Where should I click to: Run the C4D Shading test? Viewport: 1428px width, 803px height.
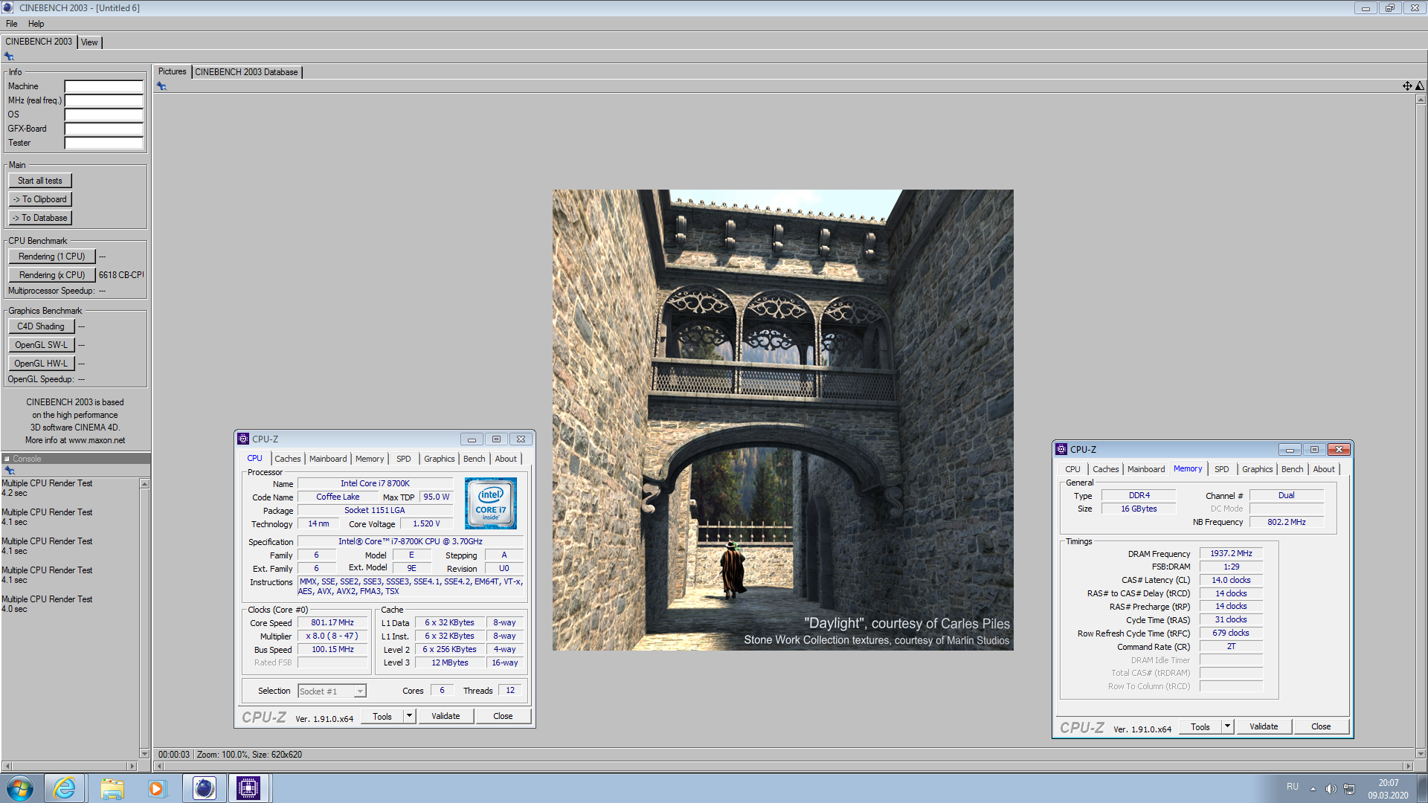[41, 326]
